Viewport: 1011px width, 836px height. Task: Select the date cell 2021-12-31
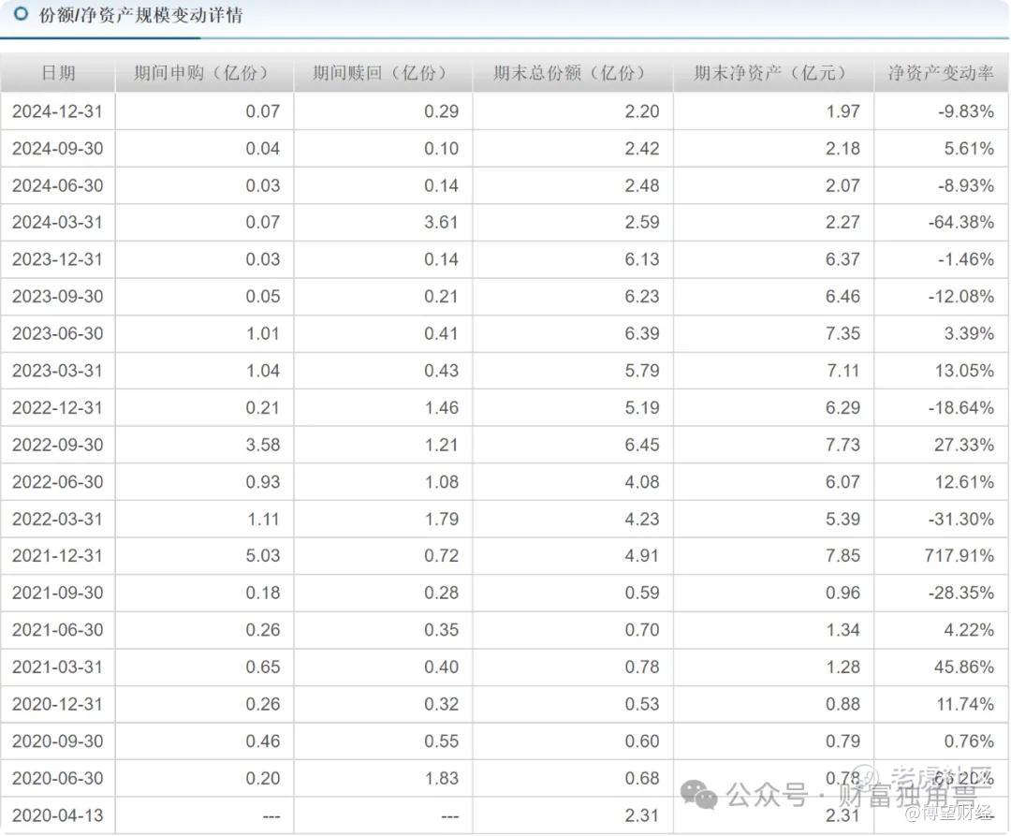[57, 555]
